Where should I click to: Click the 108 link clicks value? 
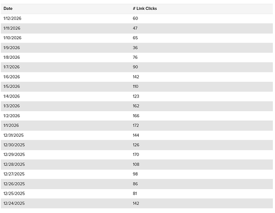click(136, 164)
